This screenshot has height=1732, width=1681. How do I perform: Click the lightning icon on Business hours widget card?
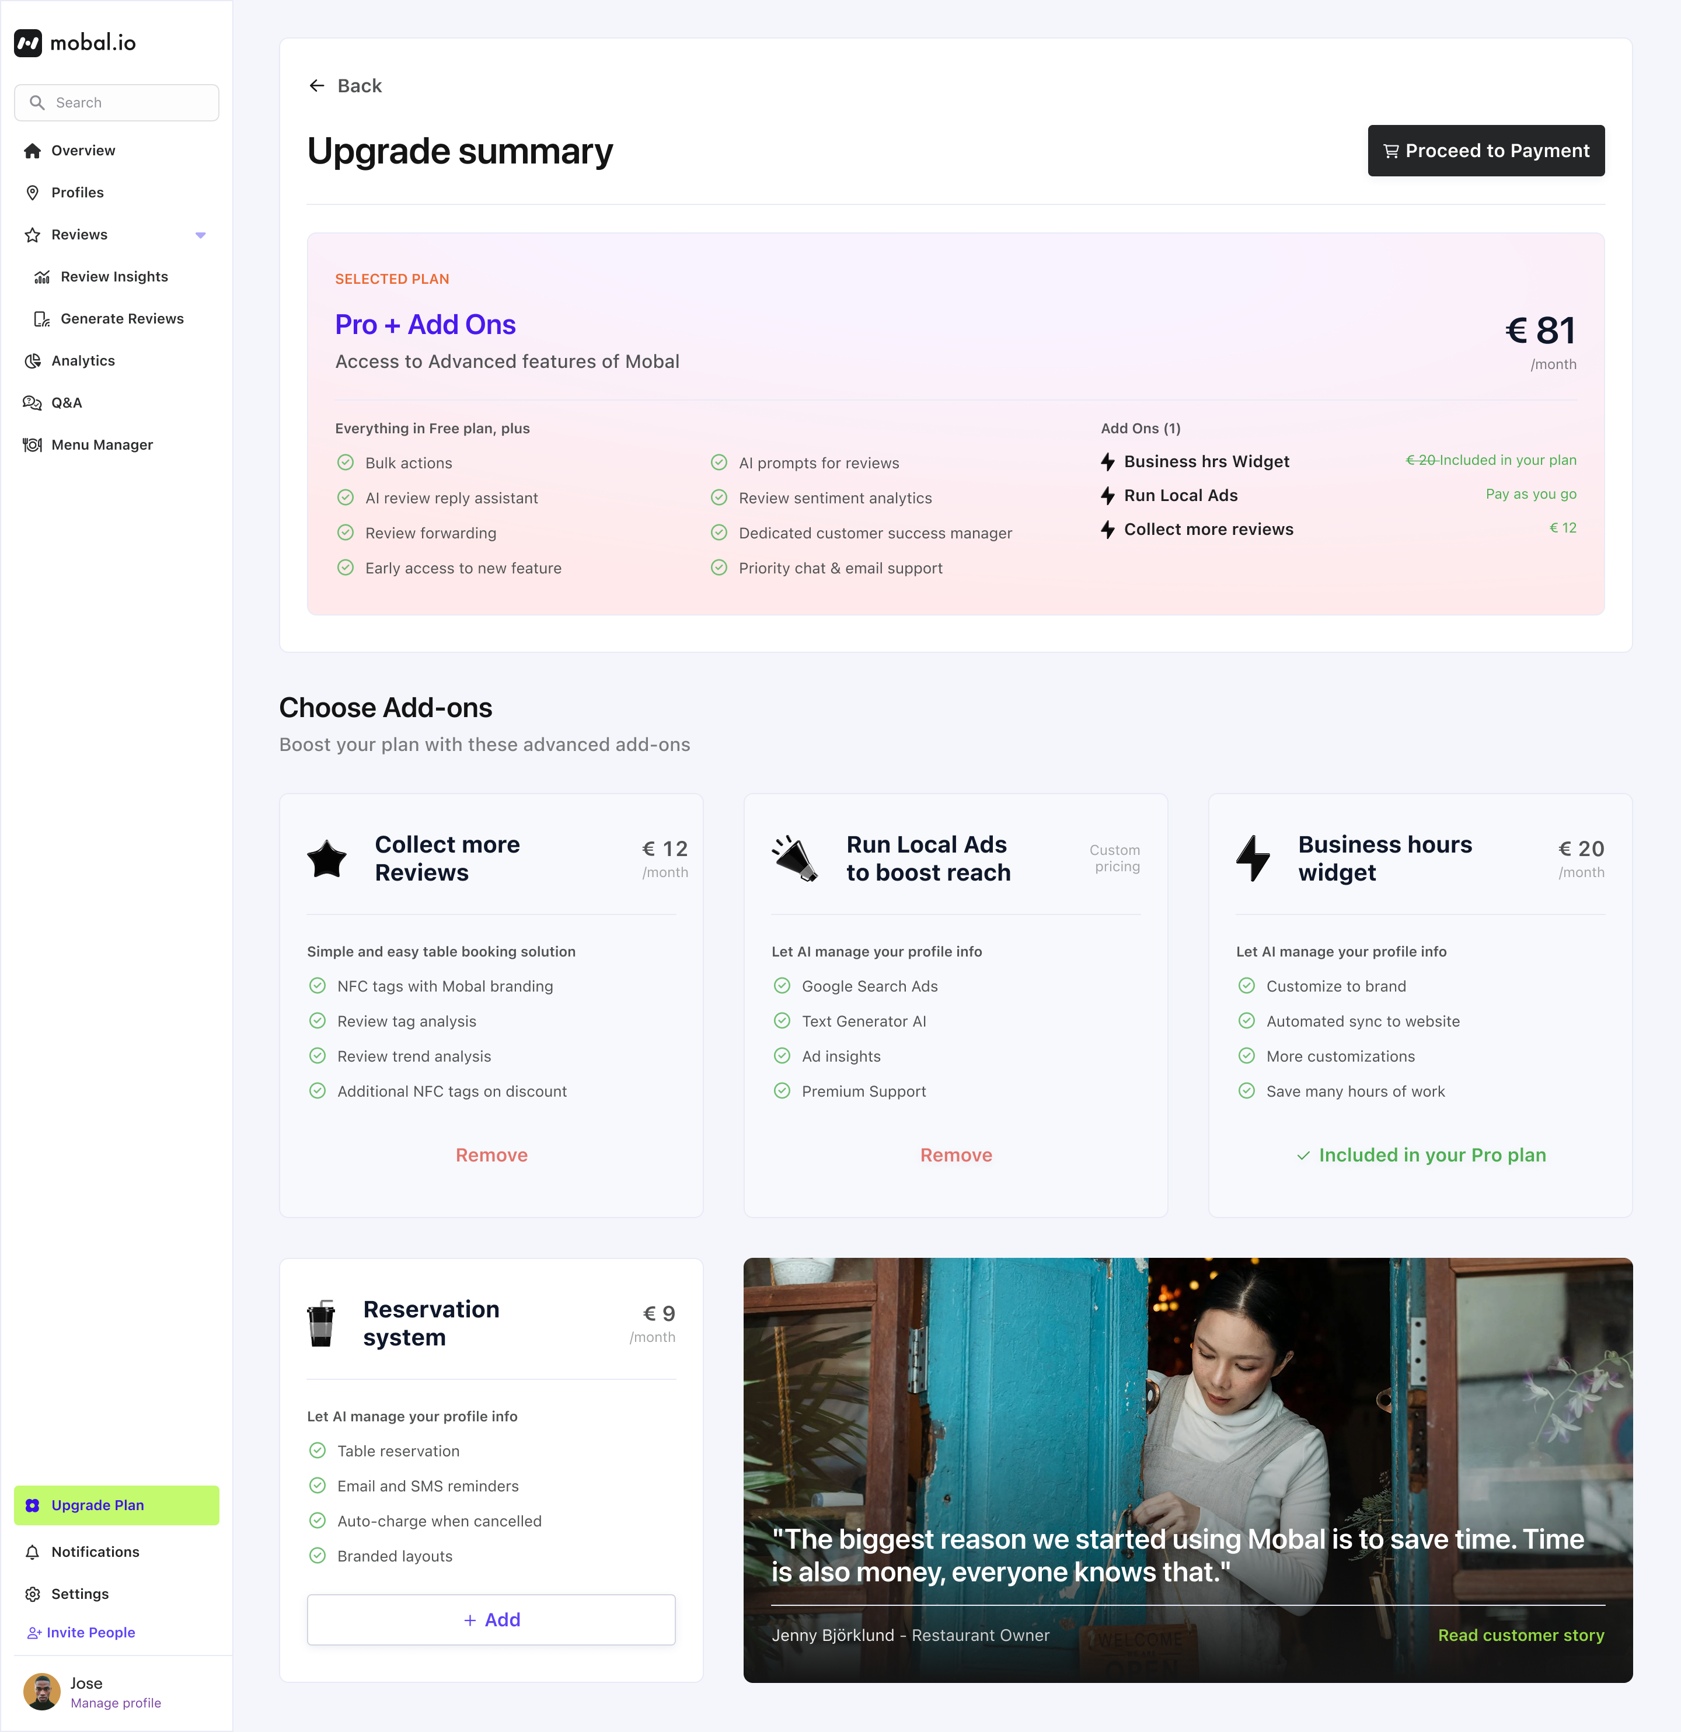1253,858
